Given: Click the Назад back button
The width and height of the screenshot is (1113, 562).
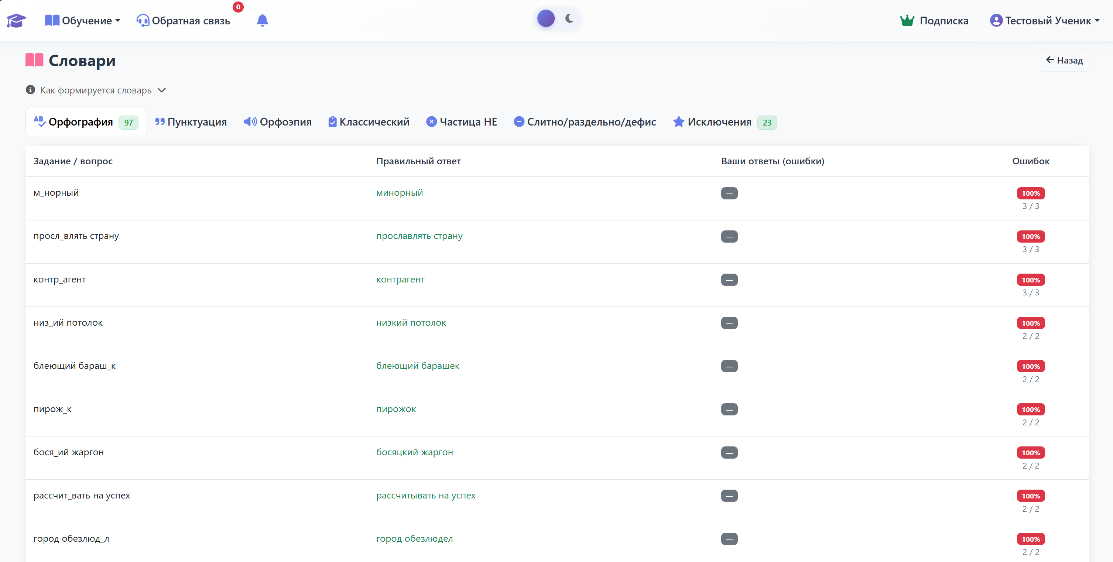Looking at the screenshot, I should (x=1064, y=60).
